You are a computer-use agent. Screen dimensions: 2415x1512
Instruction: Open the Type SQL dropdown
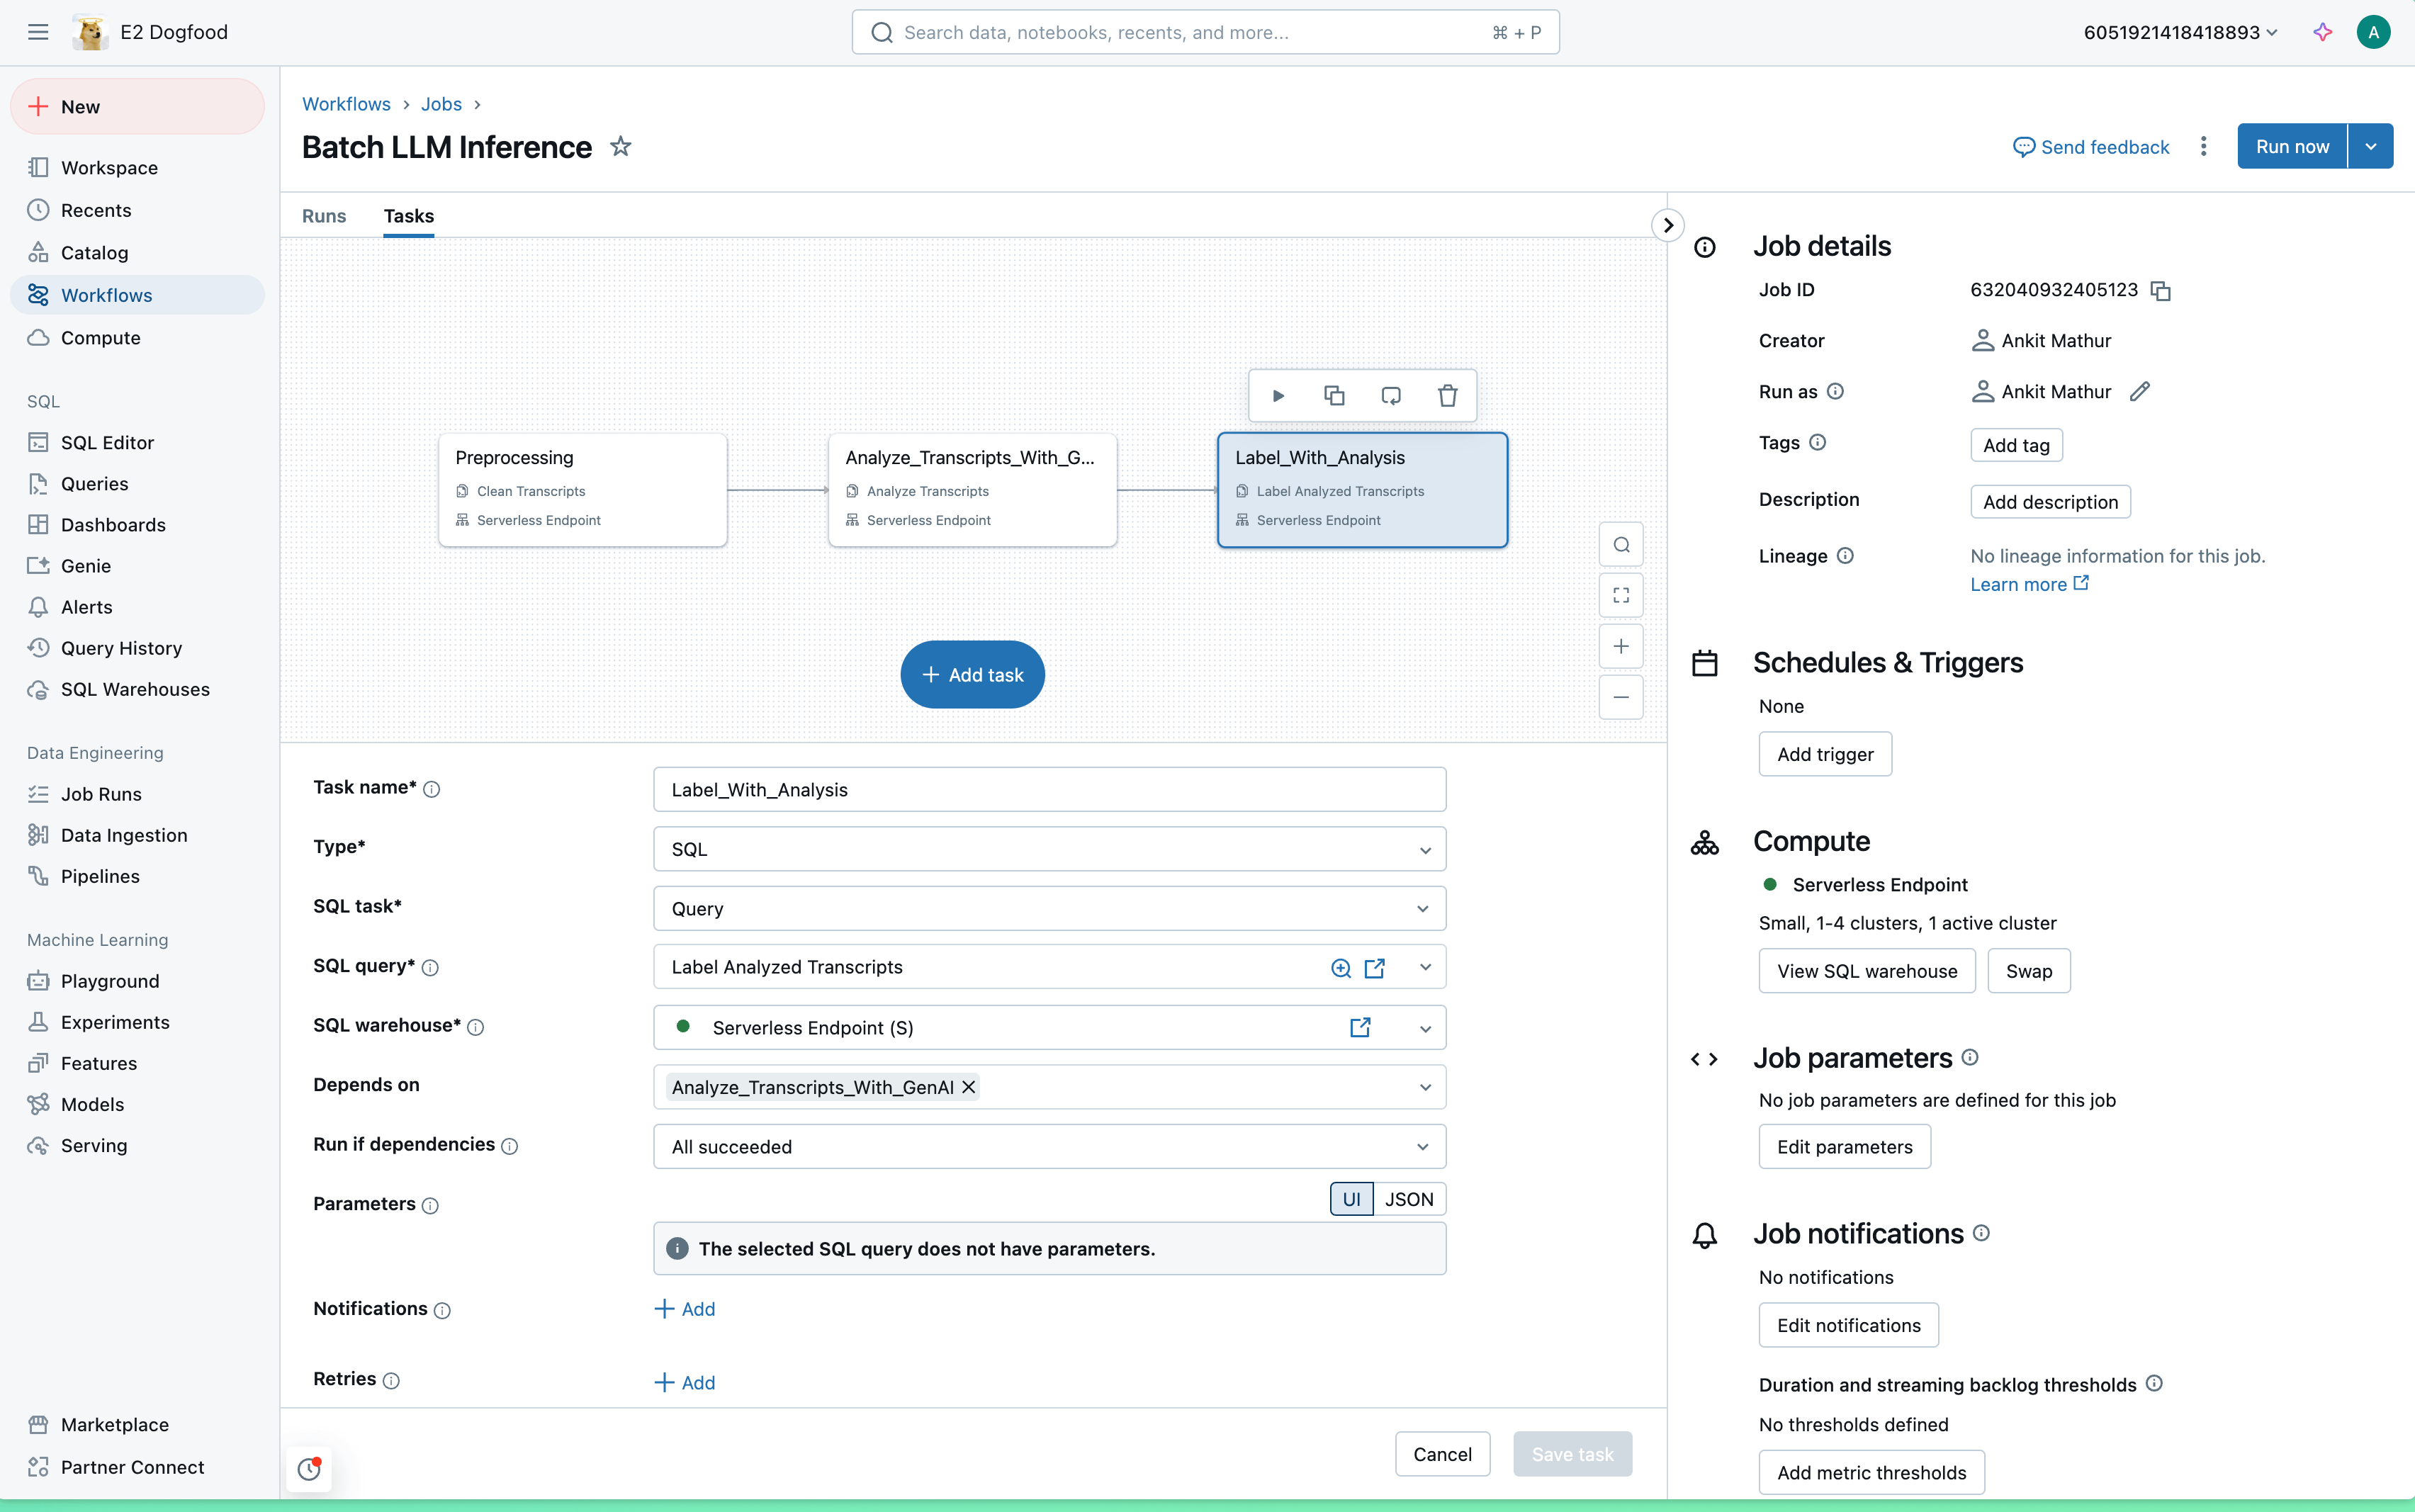(1049, 849)
